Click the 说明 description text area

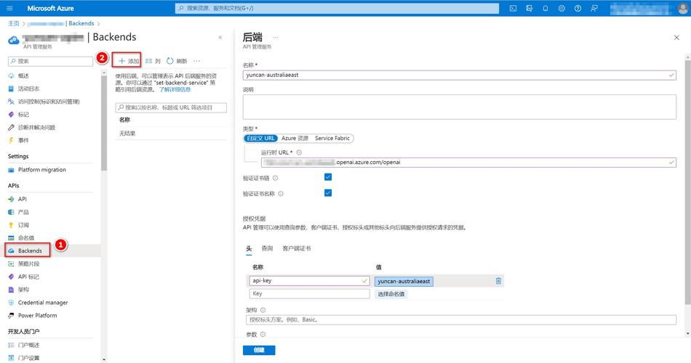pos(459,107)
